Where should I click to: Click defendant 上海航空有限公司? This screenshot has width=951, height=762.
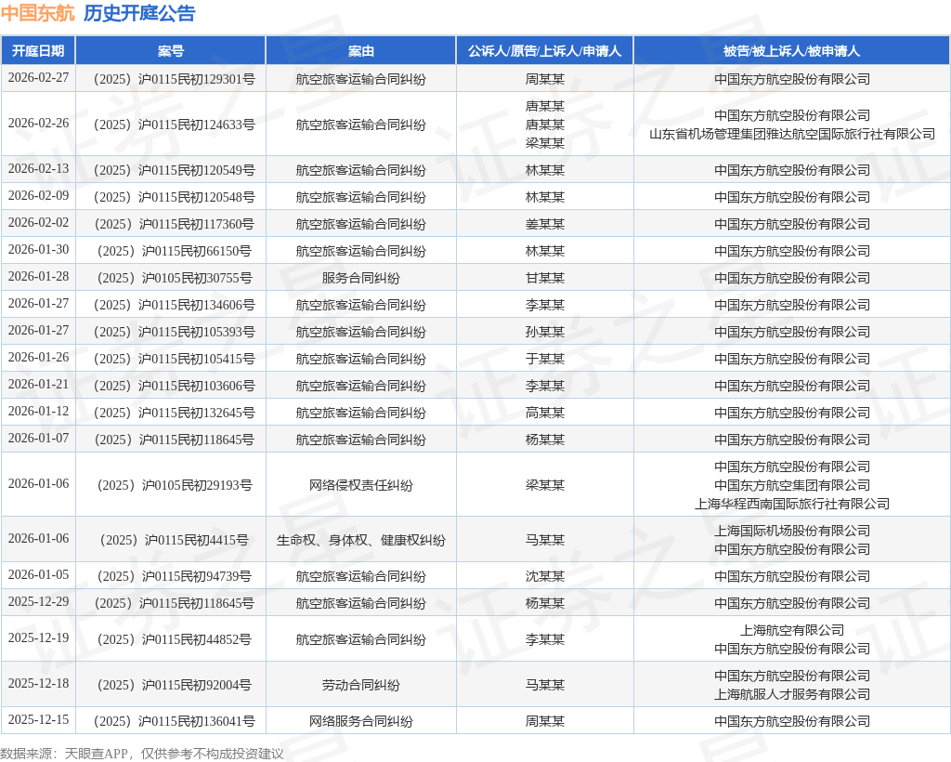coord(791,630)
